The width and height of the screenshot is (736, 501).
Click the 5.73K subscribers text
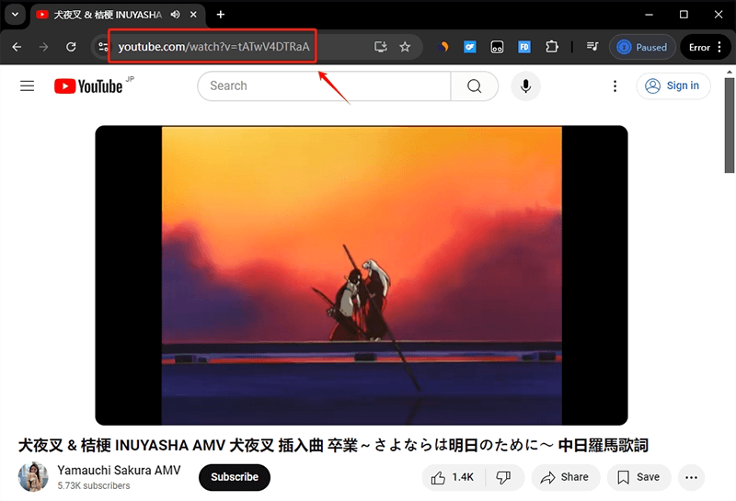94,486
